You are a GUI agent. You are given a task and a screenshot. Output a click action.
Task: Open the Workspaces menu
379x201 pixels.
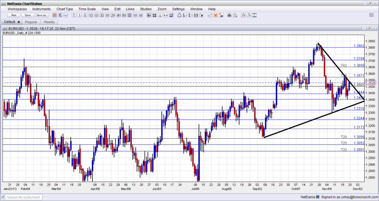(x=17, y=9)
